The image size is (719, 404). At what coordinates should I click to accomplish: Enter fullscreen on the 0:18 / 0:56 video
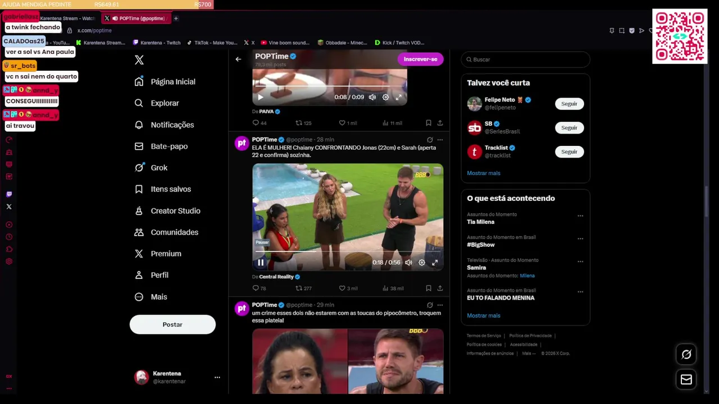(435, 263)
